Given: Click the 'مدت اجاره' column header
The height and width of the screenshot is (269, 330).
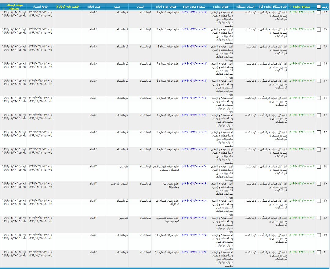Looking at the screenshot, I should [x=93, y=6].
